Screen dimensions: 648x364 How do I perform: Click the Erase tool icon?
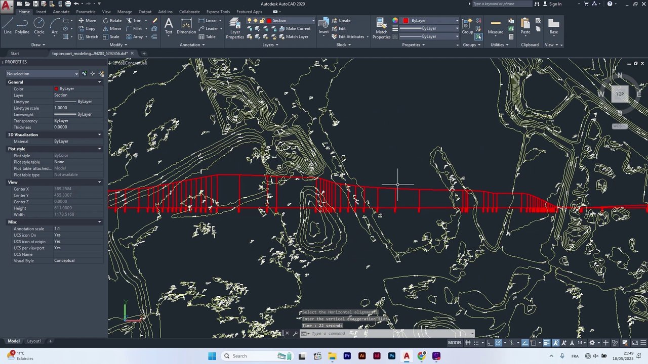pyautogui.click(x=154, y=21)
